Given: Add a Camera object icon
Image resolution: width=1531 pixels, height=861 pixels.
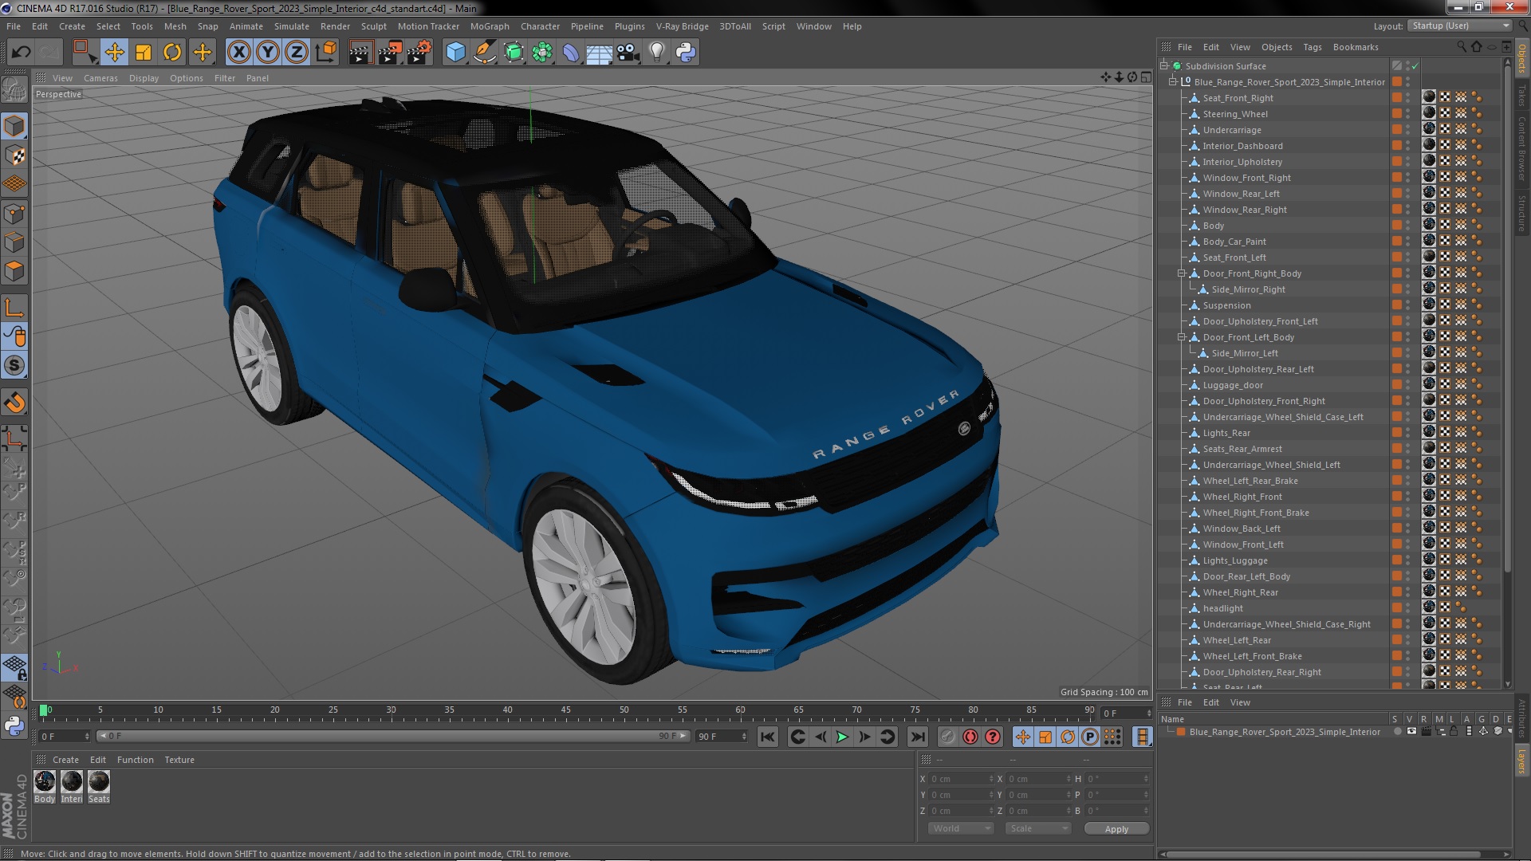Looking at the screenshot, I should point(628,53).
